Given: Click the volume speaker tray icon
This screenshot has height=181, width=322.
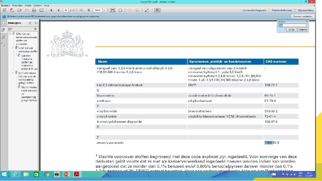Looking at the screenshot, I should click(295, 174).
